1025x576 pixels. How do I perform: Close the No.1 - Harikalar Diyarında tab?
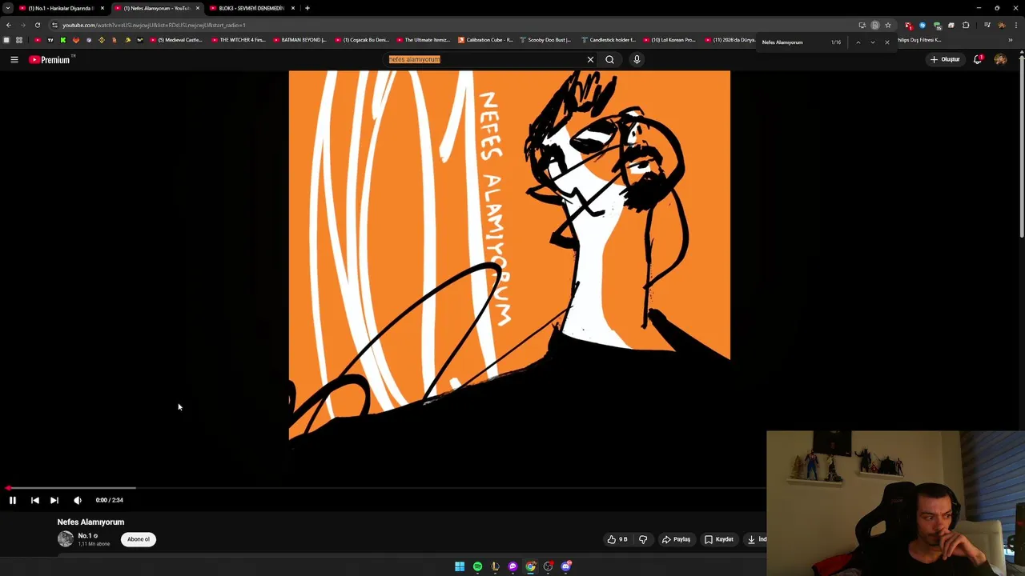[x=102, y=8]
